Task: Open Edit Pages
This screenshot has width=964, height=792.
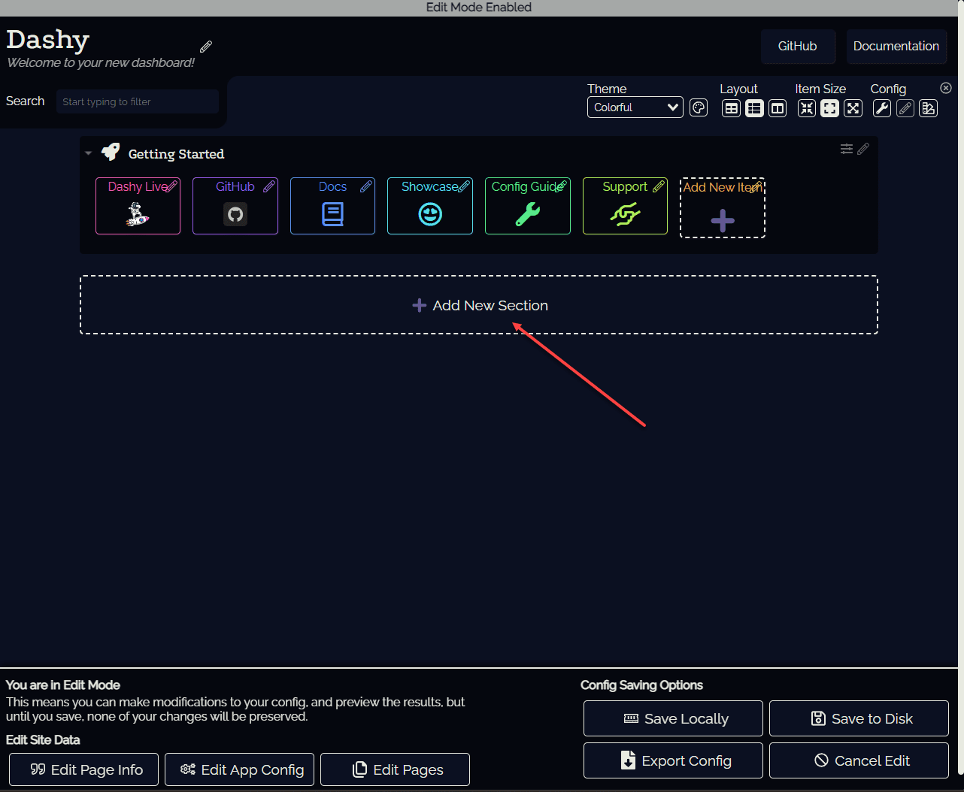Action: (x=395, y=769)
